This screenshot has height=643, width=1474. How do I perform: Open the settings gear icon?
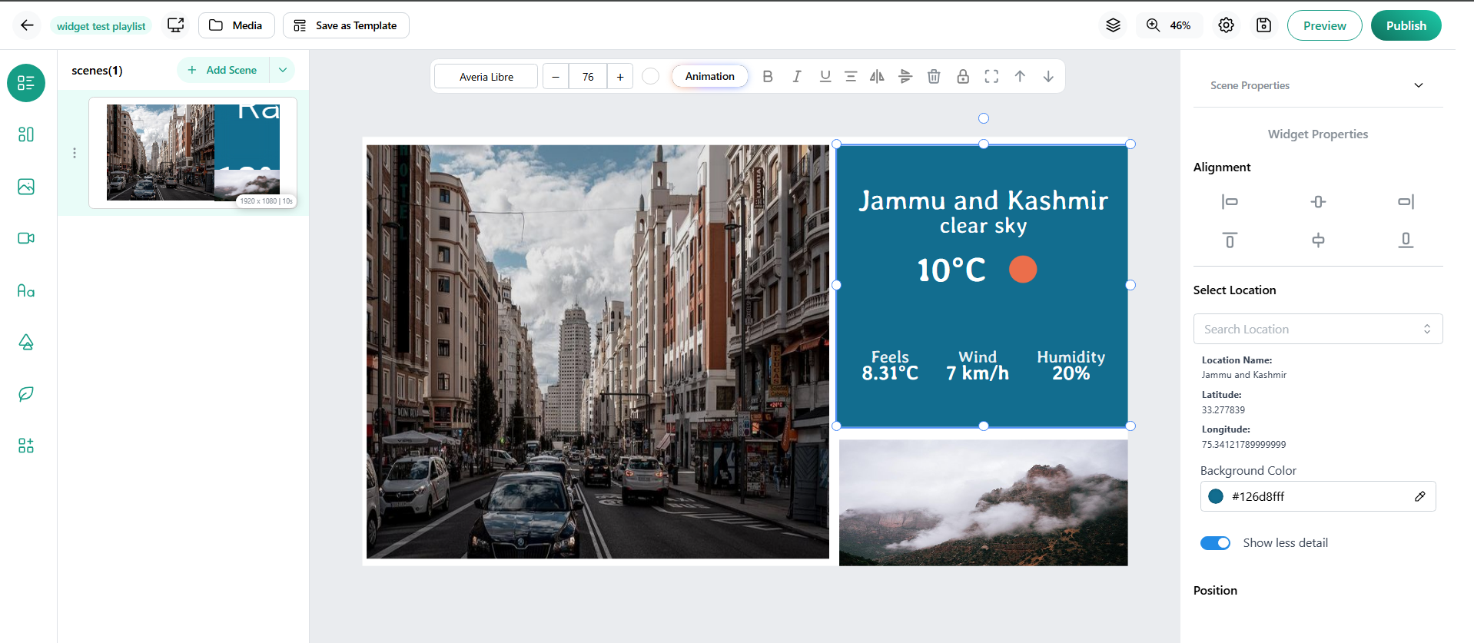pos(1226,25)
